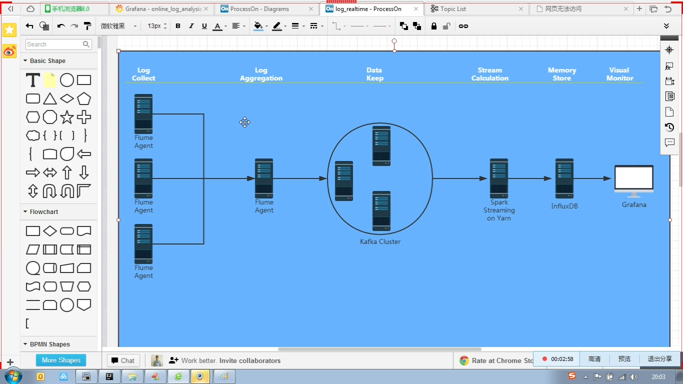Image resolution: width=683 pixels, height=384 pixels.
Task: Select the triangle shape
Action: point(50,98)
